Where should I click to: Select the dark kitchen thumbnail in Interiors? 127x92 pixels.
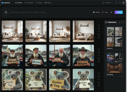pyautogui.click(x=119, y=42)
